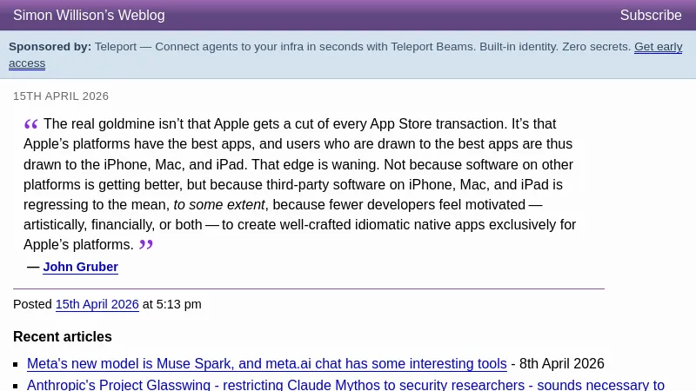Click the purple opening quotation mark

[31, 124]
